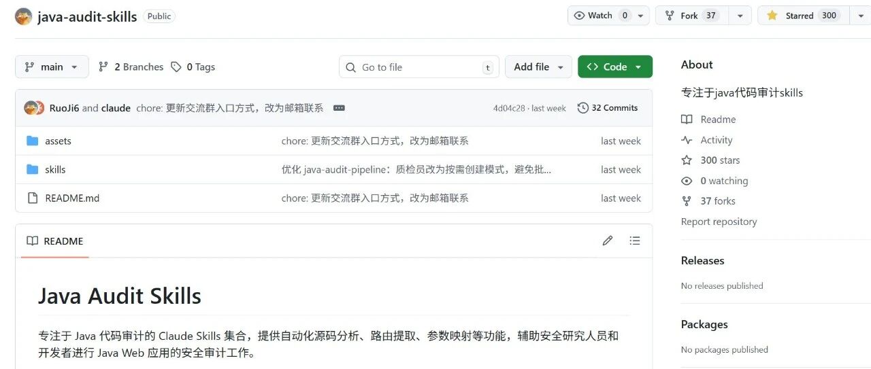Image resolution: width=871 pixels, height=369 pixels.
Task: Open the claude co-author link
Action: pos(116,108)
